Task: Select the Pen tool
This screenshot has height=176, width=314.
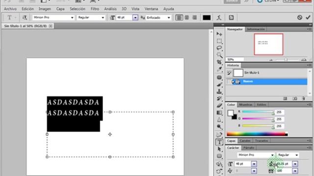Action: click(219, 135)
